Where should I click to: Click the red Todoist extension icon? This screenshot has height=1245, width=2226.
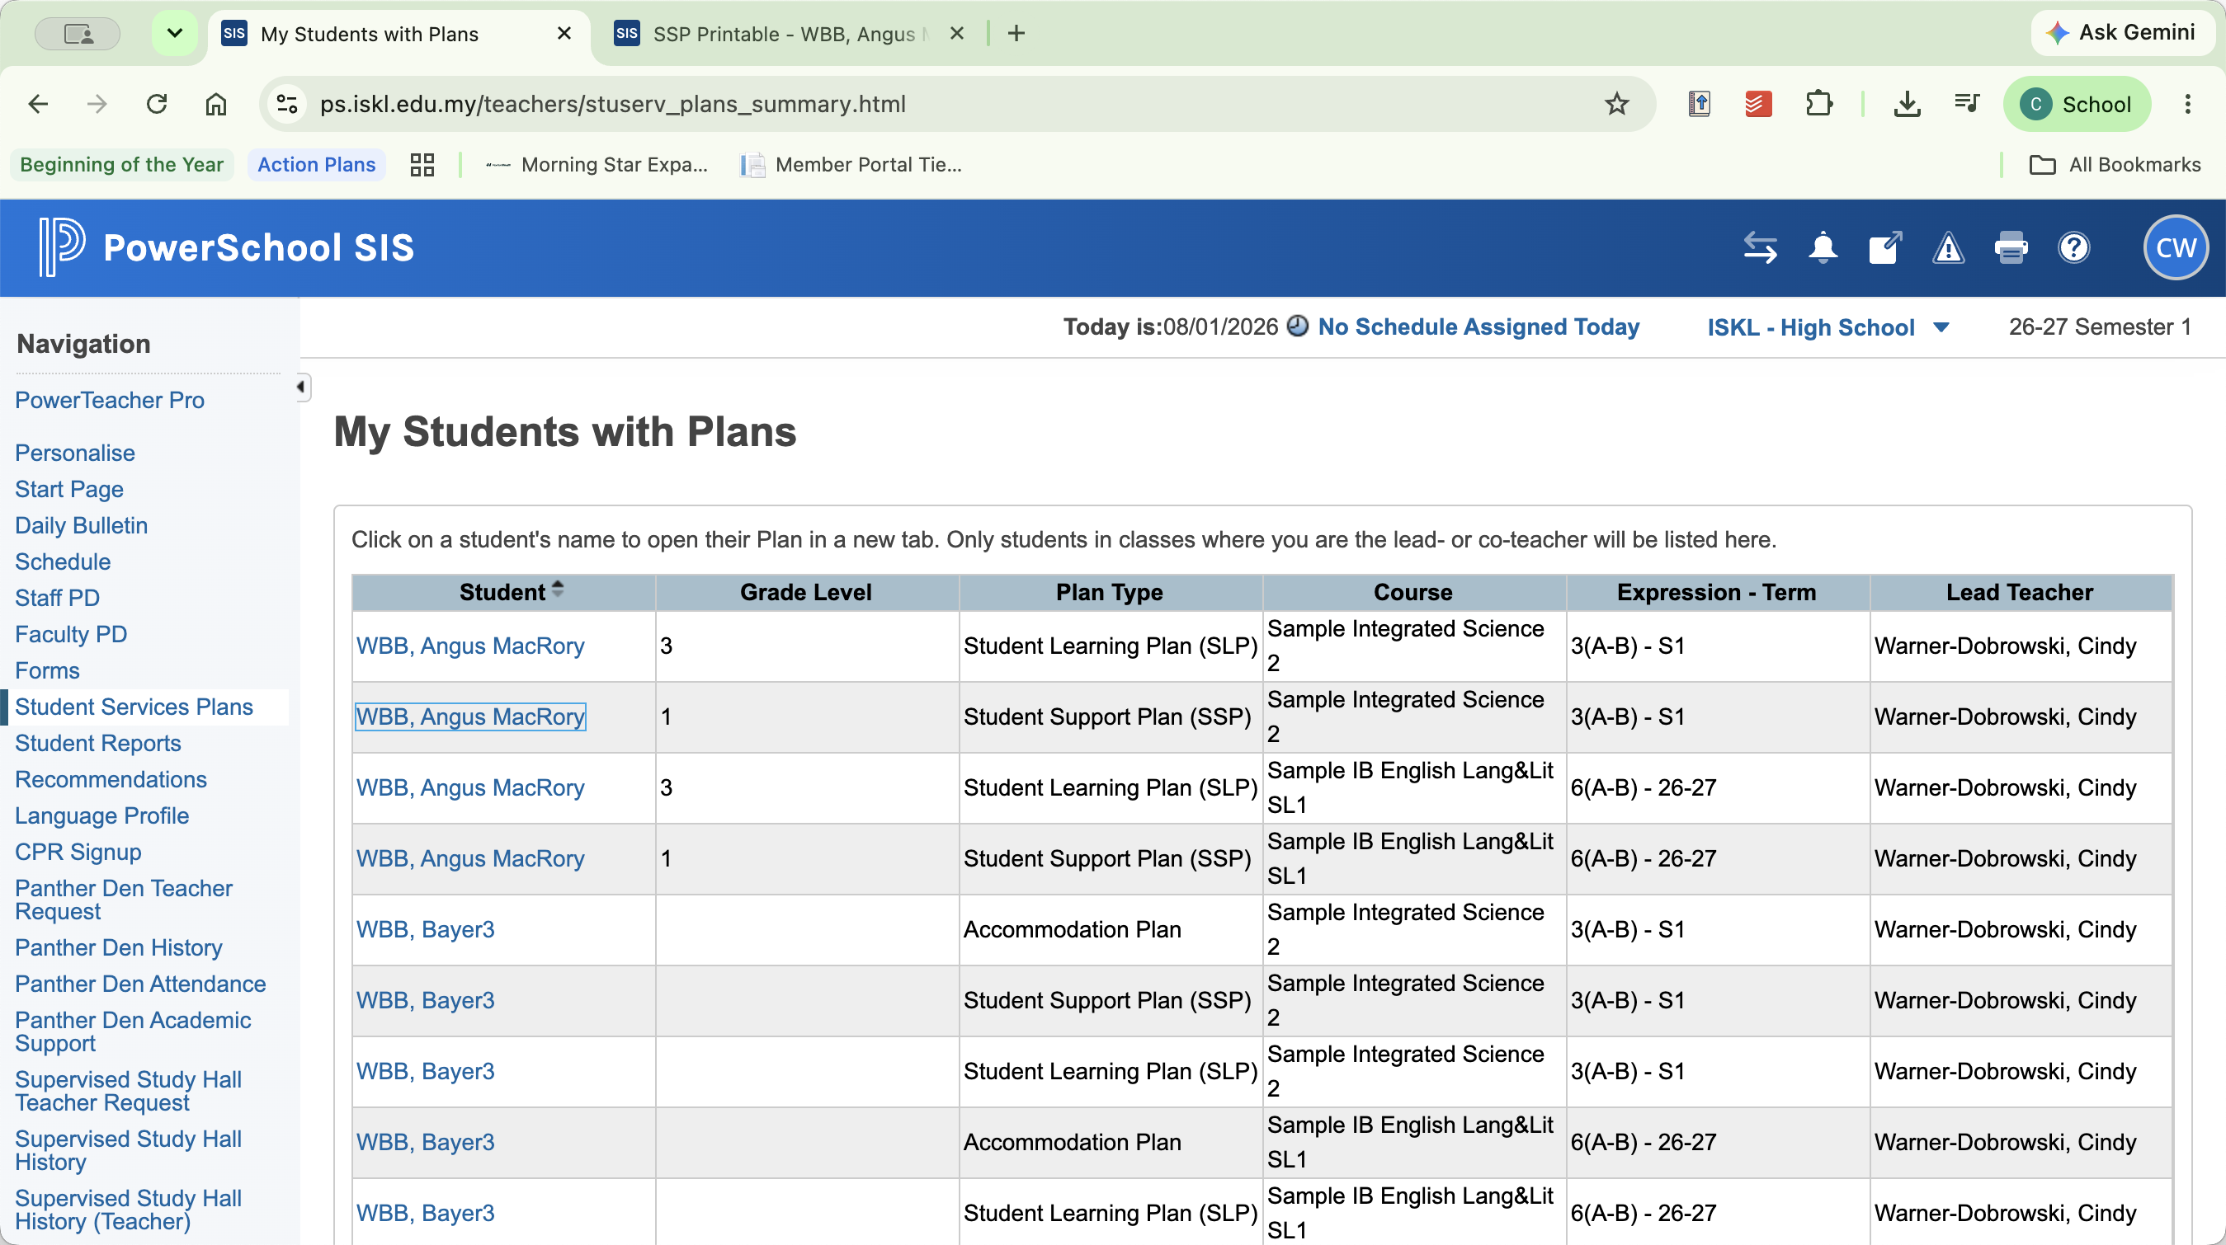pos(1758,105)
